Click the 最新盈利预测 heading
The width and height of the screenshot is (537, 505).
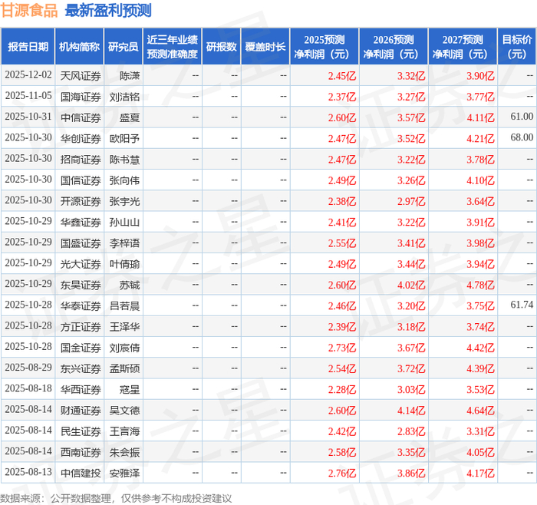click(108, 10)
